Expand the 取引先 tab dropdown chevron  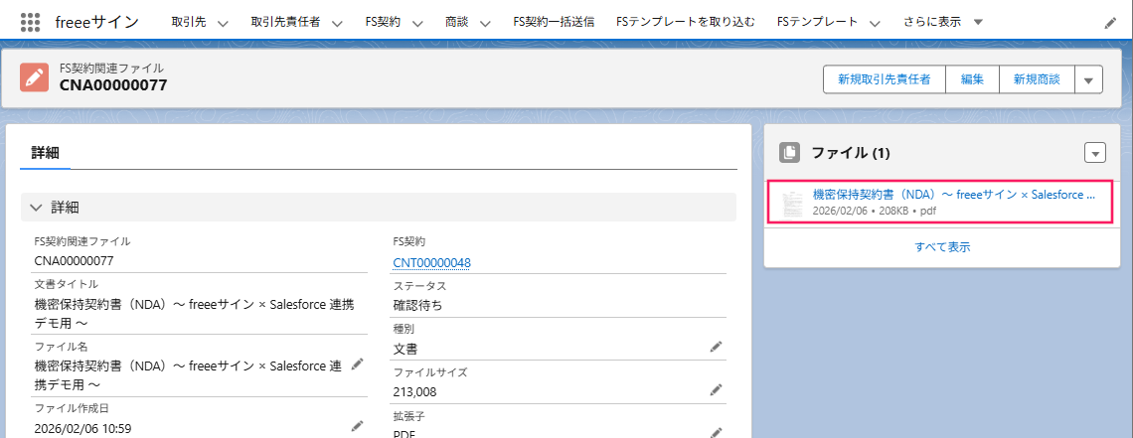(x=223, y=23)
